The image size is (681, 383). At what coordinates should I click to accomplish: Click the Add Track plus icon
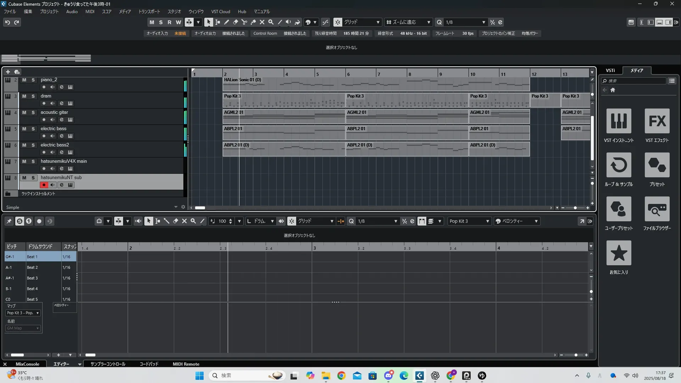click(x=8, y=72)
